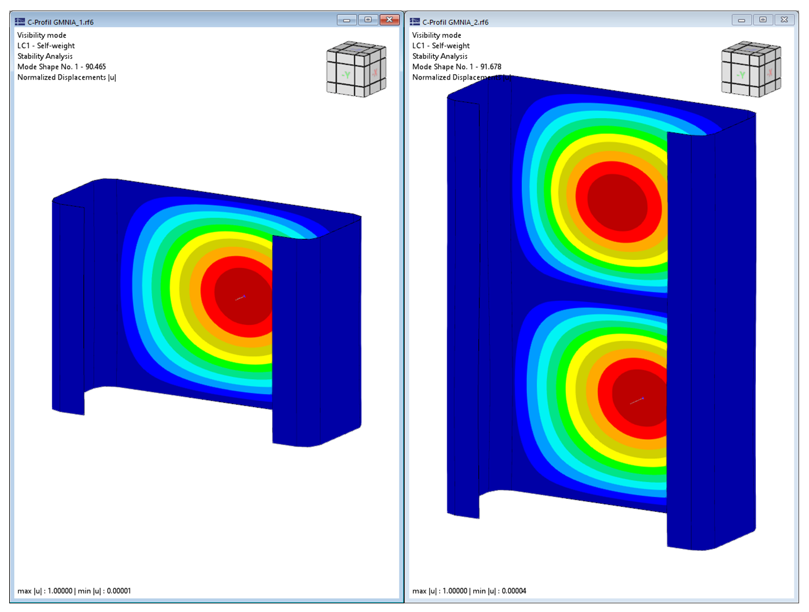Click 'Visibility mode' text in GMNIA_1 window

(42, 35)
